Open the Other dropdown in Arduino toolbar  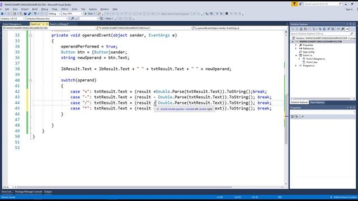click(110, 18)
